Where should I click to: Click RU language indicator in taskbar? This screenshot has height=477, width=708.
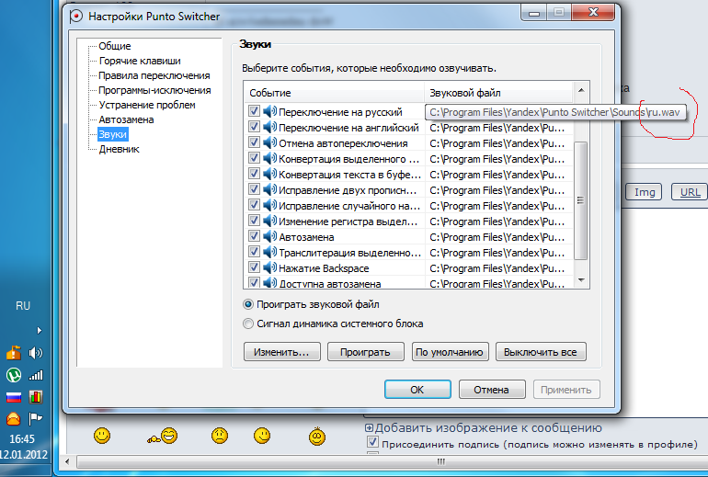tap(23, 306)
